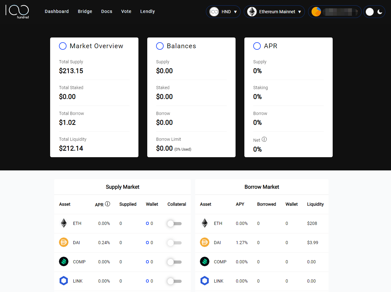Open the HND token dropdown
Viewport: 391px width, 292px height.
point(223,12)
